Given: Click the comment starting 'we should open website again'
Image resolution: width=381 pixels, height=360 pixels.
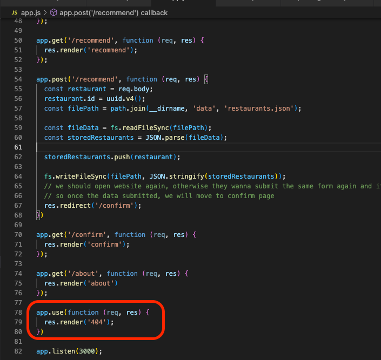Looking at the screenshot, I should coord(212,186).
